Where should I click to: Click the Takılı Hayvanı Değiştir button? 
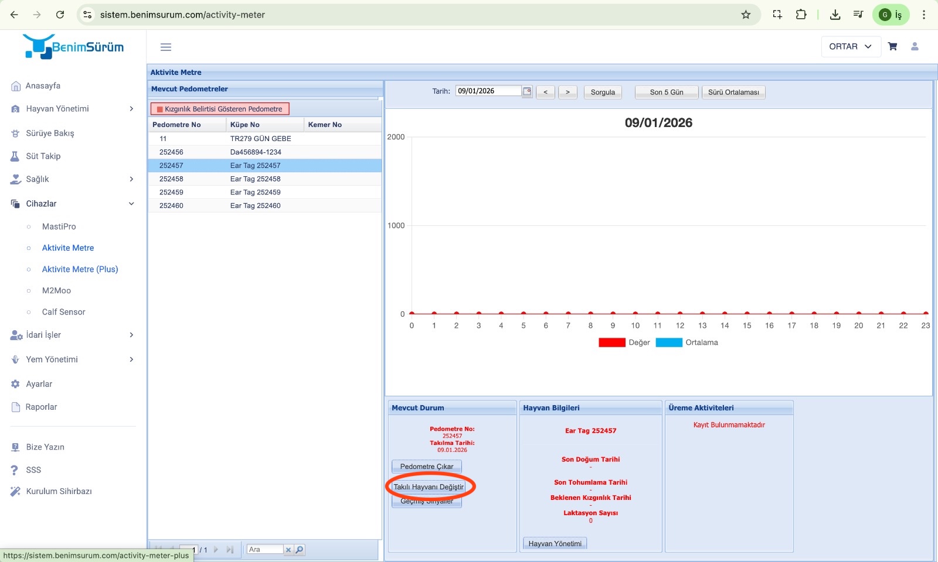pyautogui.click(x=429, y=487)
